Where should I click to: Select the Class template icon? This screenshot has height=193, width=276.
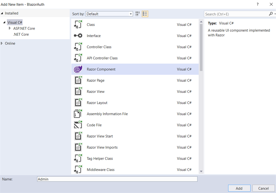tap(78, 24)
